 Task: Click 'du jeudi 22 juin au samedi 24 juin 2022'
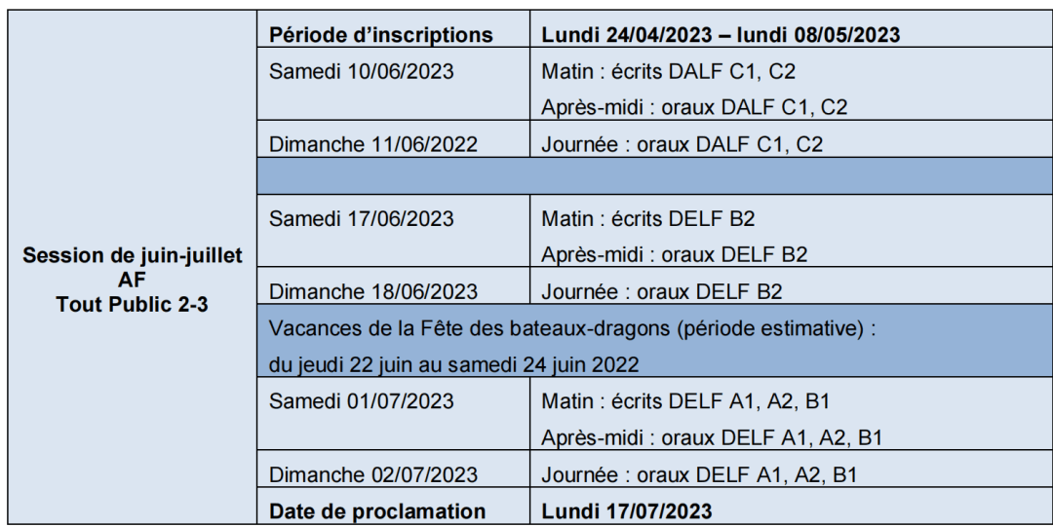pos(454,365)
